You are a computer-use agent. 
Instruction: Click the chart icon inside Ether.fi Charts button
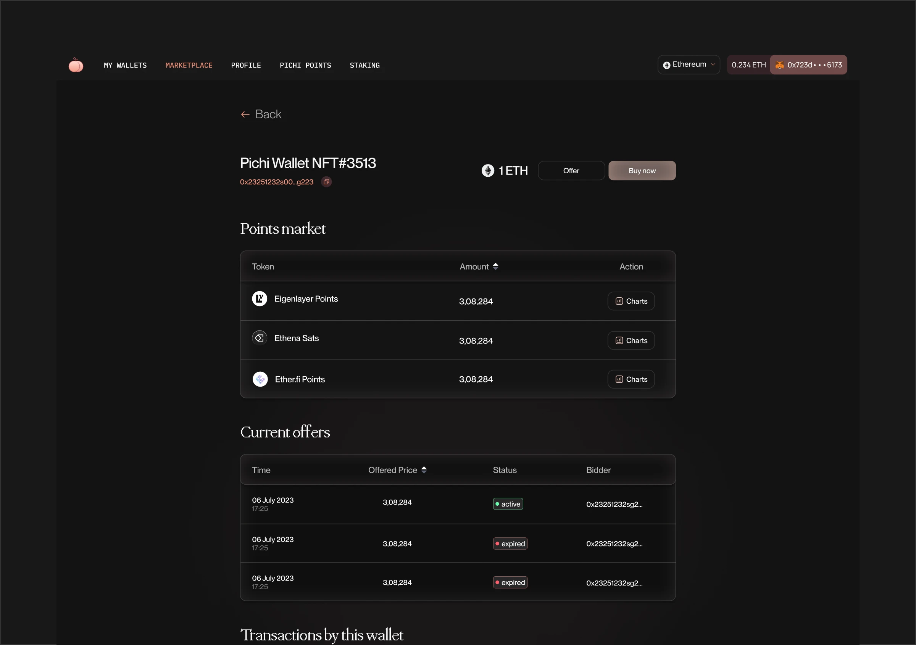619,379
